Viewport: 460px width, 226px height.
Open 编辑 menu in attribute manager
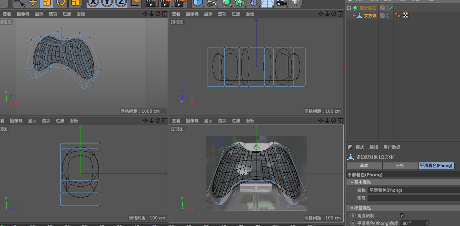pos(374,147)
